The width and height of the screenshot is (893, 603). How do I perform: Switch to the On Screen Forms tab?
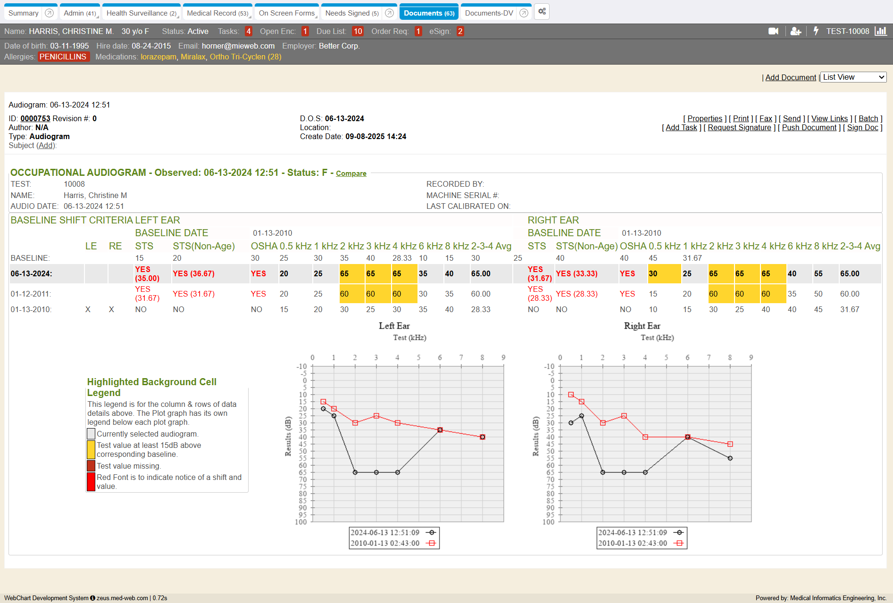[286, 13]
